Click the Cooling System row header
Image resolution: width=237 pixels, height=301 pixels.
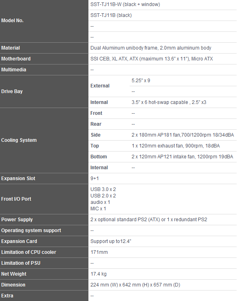tap(44, 140)
